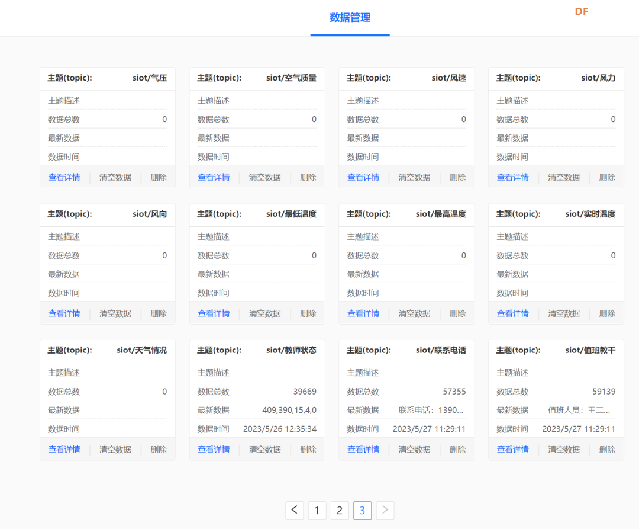The image size is (639, 529).
Task: View details of siot/风力 topic
Action: 512,177
